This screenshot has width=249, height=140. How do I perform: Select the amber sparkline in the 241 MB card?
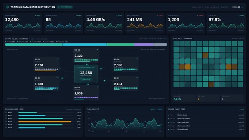145,26
